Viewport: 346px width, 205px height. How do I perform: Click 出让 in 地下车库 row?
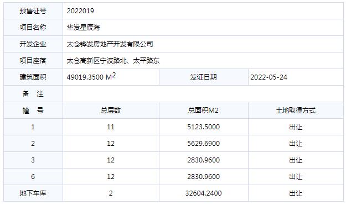[x=296, y=193]
